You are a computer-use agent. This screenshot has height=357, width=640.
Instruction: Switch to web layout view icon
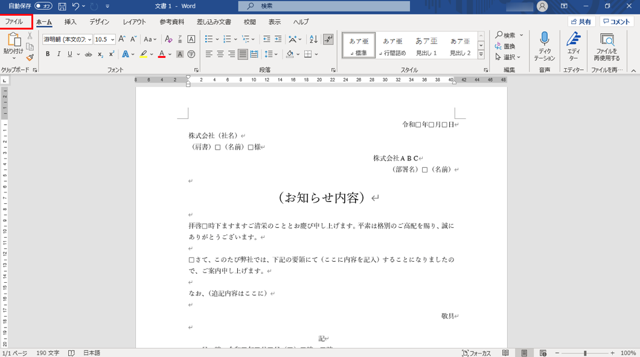click(x=543, y=353)
